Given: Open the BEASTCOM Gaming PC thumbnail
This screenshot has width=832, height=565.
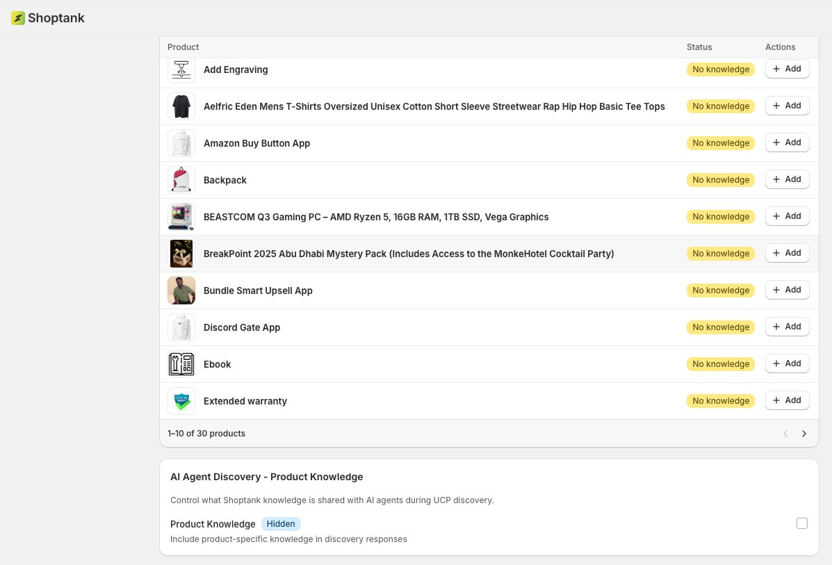Looking at the screenshot, I should 181,217.
